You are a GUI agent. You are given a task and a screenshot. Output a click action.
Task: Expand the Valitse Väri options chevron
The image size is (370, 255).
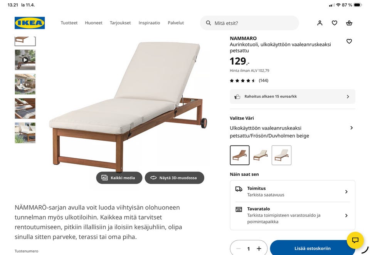(351, 128)
